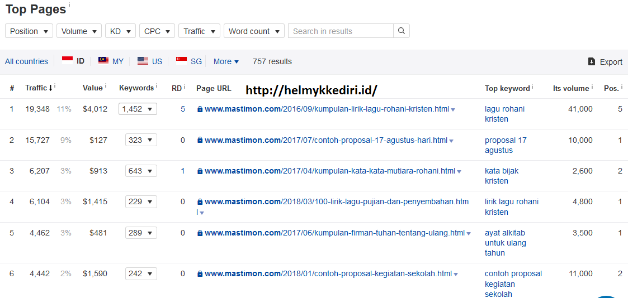The width and height of the screenshot is (628, 298).
Task: Click lock icon of contoh-proposal-17-agustus row
Action: pos(200,140)
